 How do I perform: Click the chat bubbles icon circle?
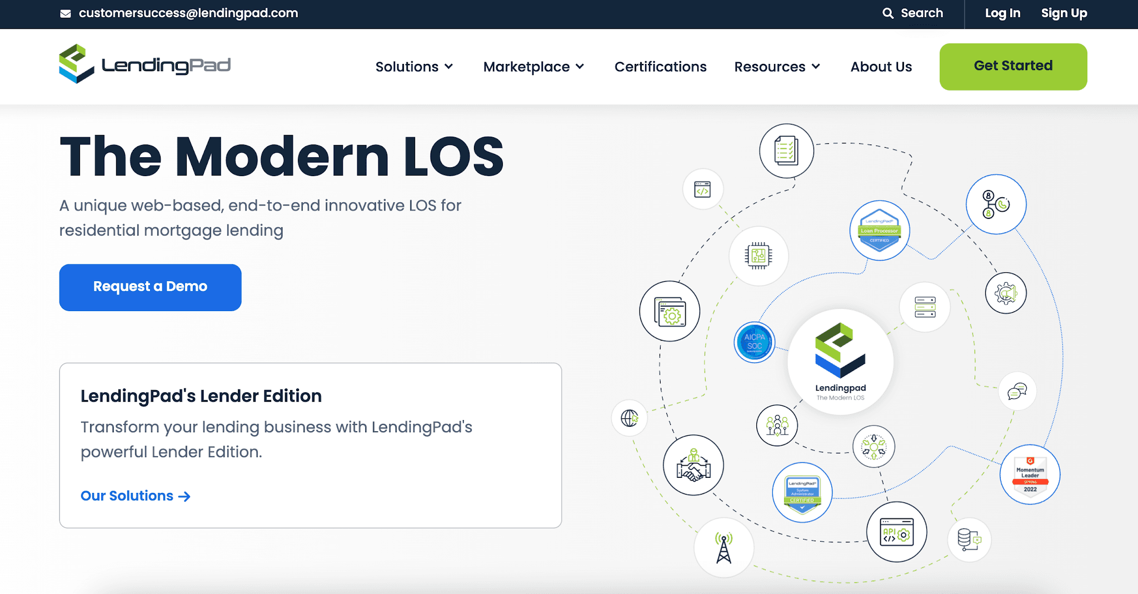(x=1017, y=391)
